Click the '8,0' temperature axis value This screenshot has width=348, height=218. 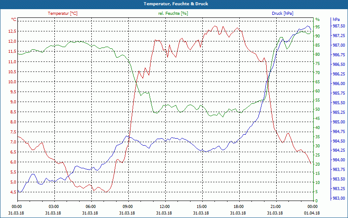(13, 122)
